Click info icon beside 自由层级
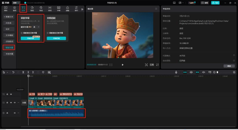 tap(234, 60)
